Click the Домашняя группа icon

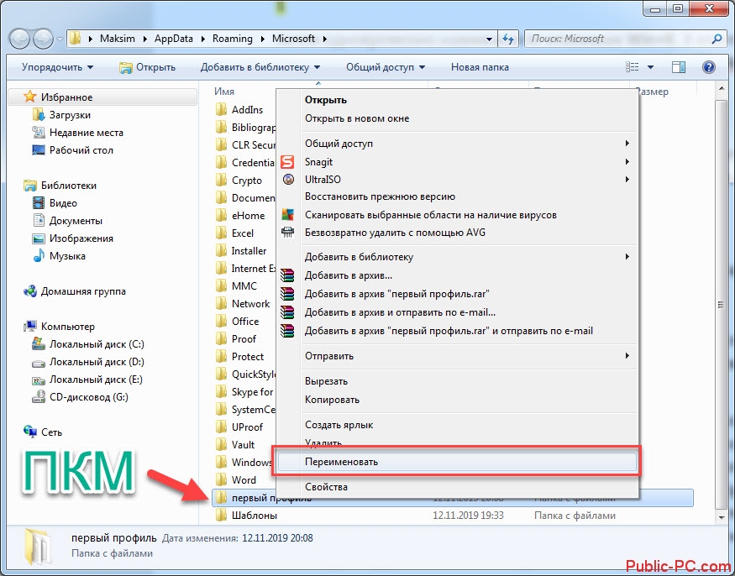pos(29,291)
